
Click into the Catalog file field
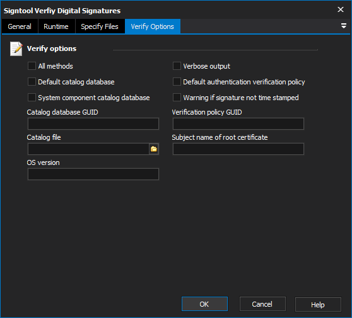(x=88, y=149)
